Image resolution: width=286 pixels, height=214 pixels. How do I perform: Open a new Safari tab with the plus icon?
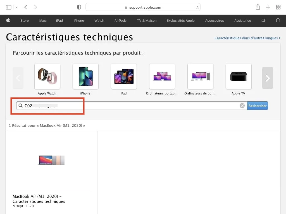pyautogui.click(x=268, y=7)
